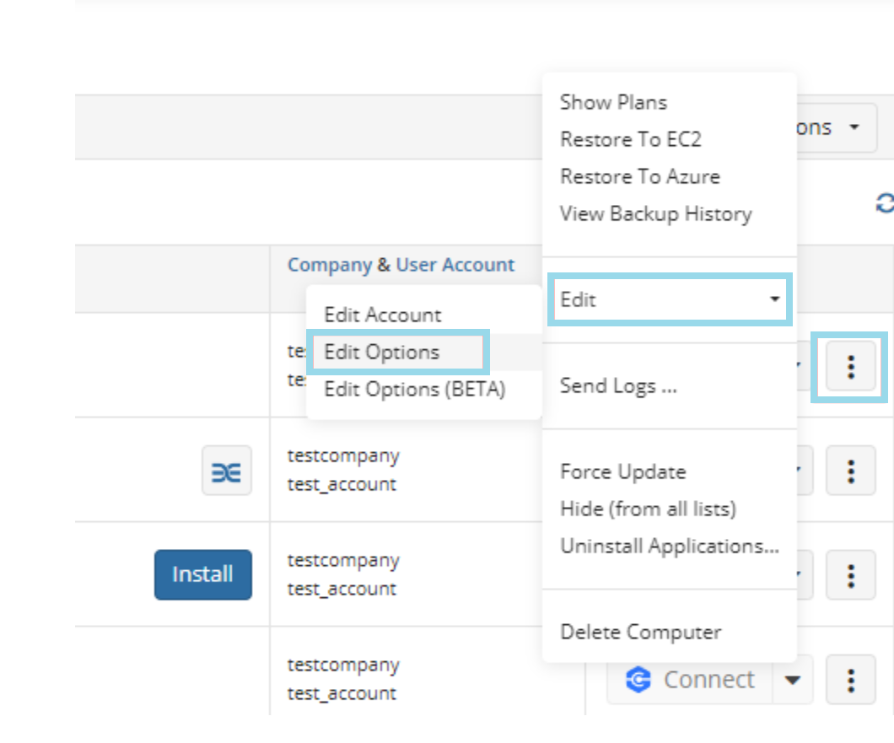
Task: Open the three-dot menu in the Install row
Action: [850, 575]
